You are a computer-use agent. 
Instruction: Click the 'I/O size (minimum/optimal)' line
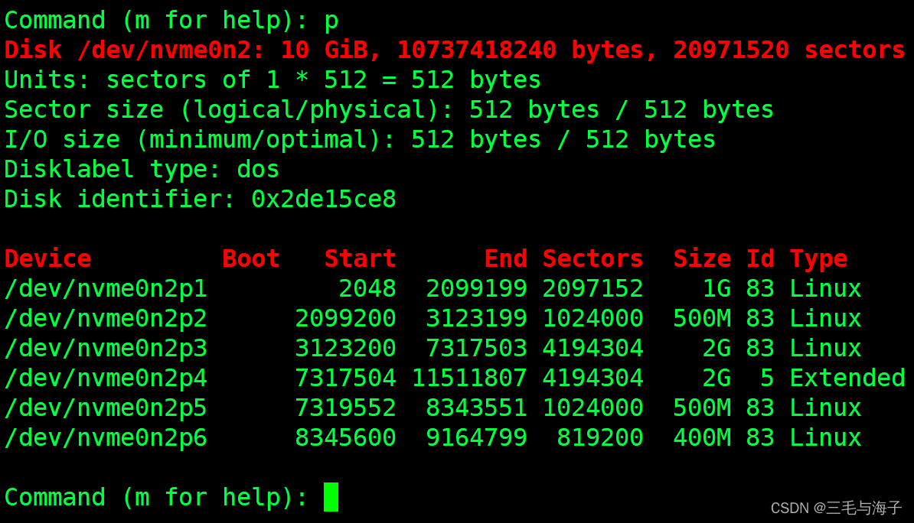click(360, 140)
